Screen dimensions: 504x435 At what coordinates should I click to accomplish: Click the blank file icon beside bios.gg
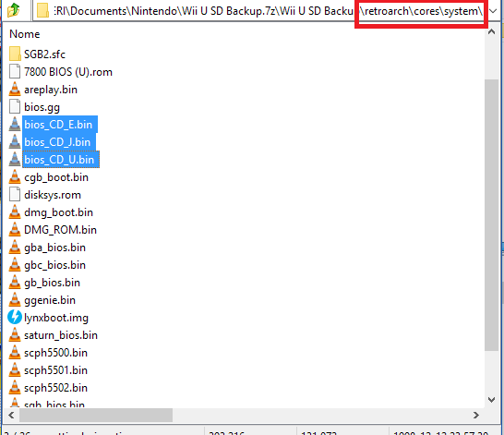[x=15, y=107]
